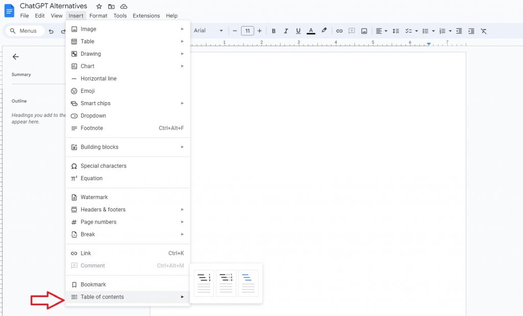Open the text color picker
The height and width of the screenshot is (316, 523).
(311, 31)
